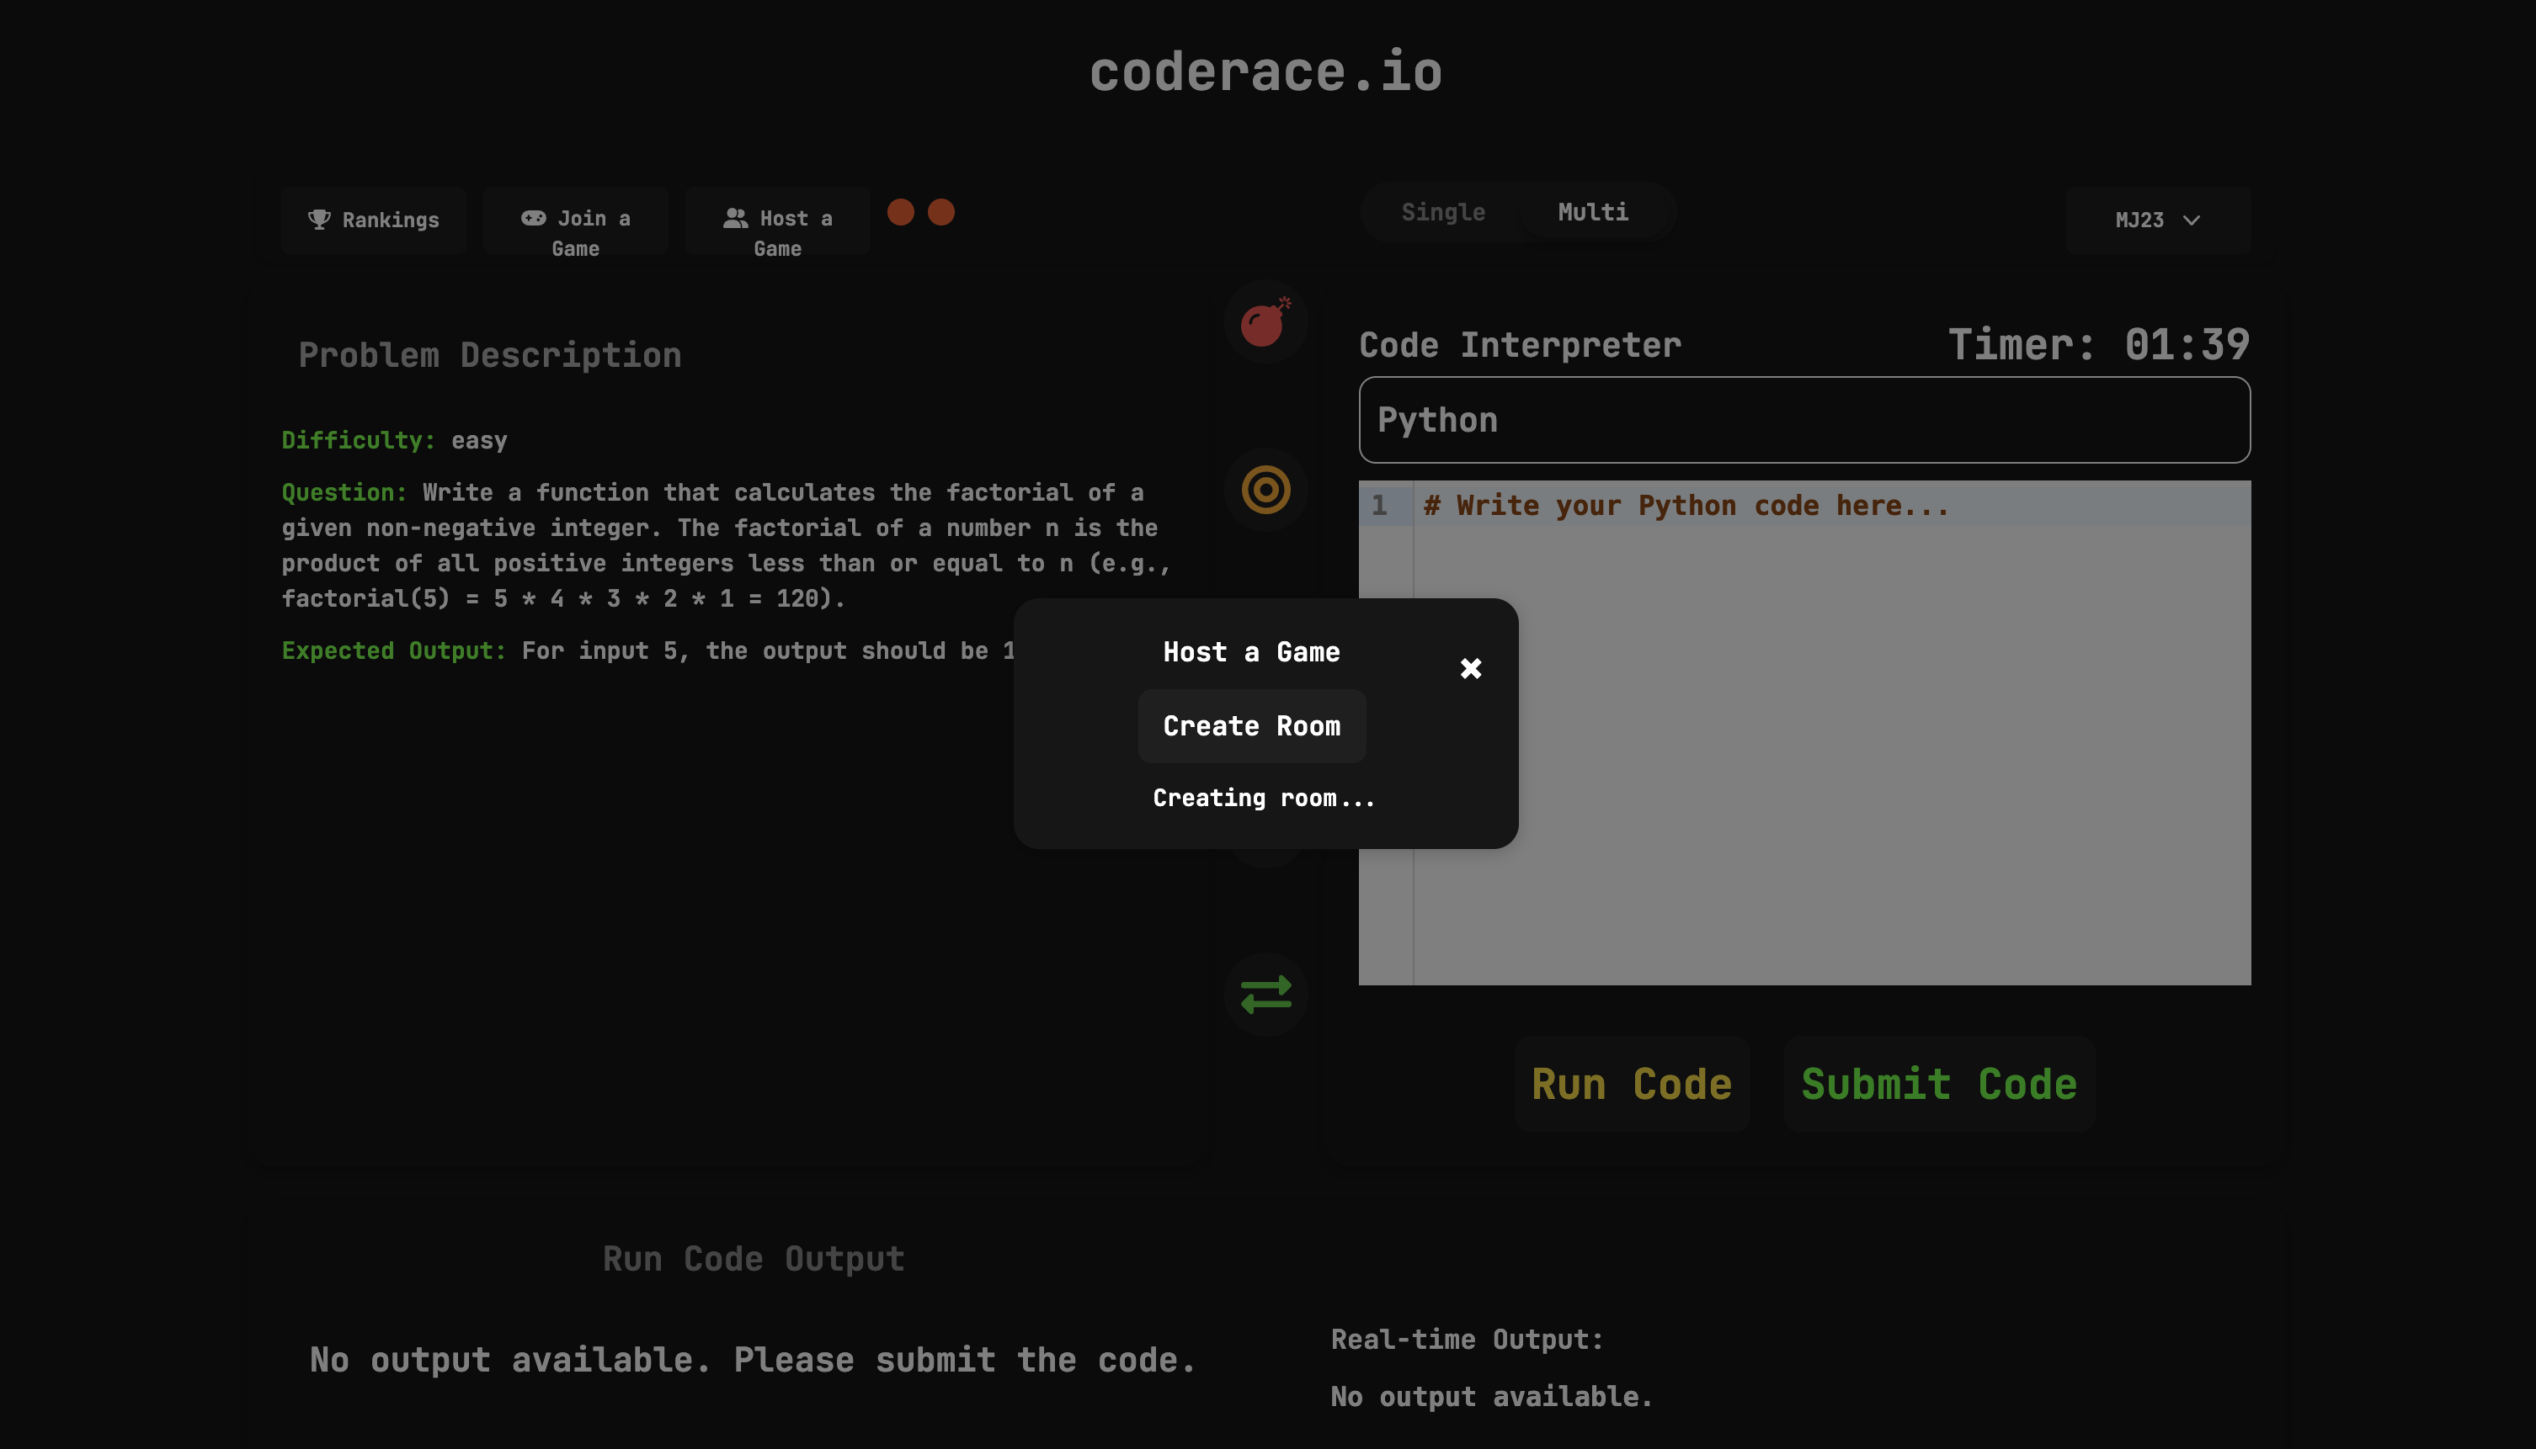Click line number 1 in editor gutter
This screenshot has width=2536, height=1449.
click(x=1378, y=506)
